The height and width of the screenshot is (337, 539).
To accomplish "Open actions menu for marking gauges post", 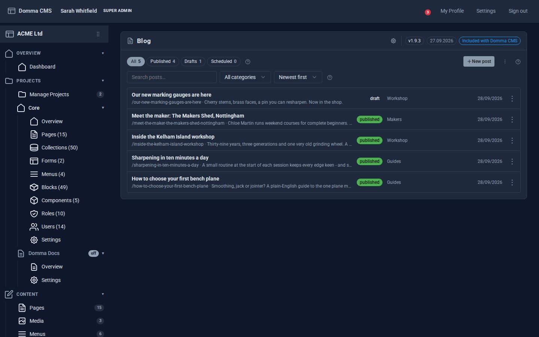I will tap(512, 98).
